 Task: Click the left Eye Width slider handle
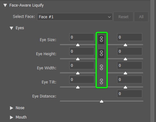click(78, 73)
